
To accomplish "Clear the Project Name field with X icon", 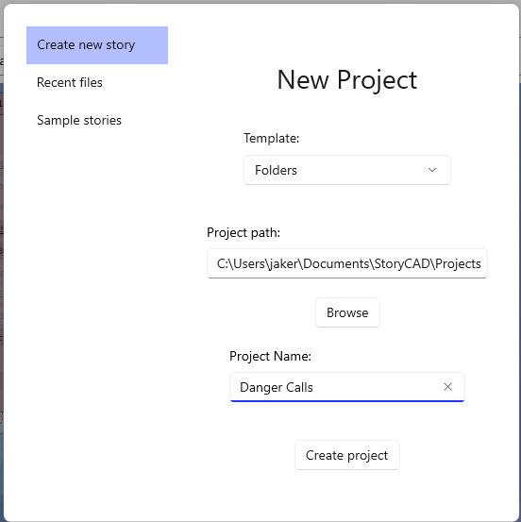I will tap(447, 387).
